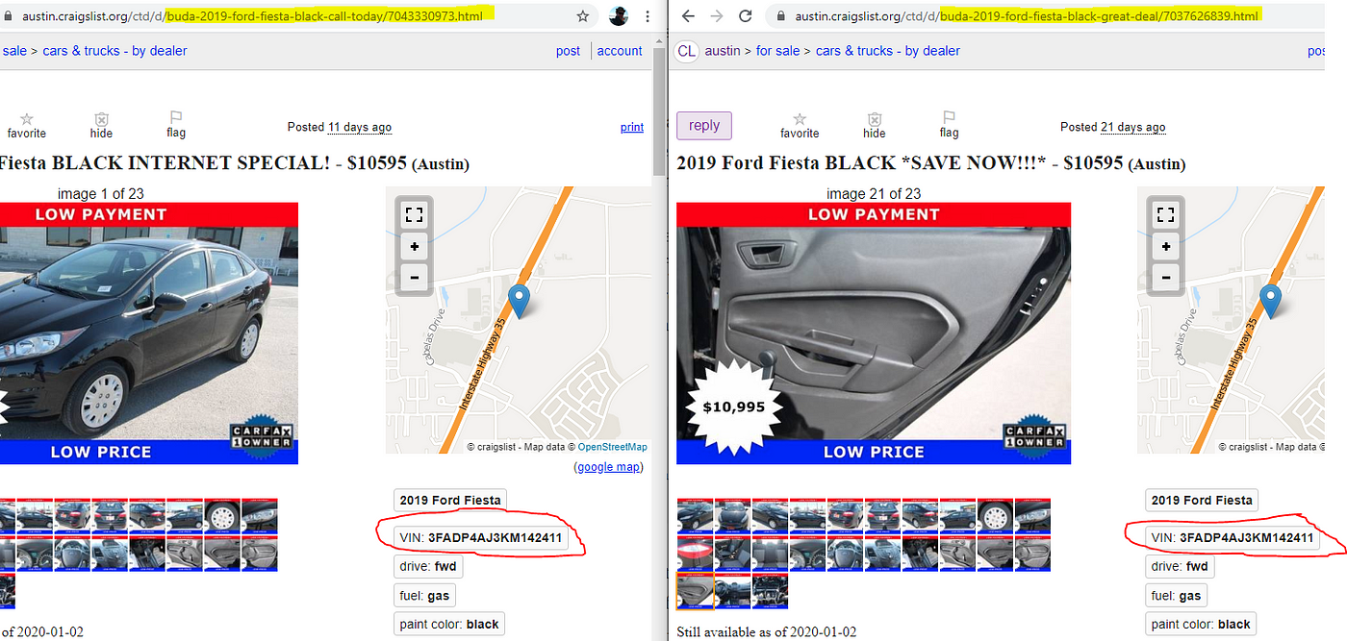
Task: Click 'Still available as of 2020-01-02' text
Action: [767, 631]
